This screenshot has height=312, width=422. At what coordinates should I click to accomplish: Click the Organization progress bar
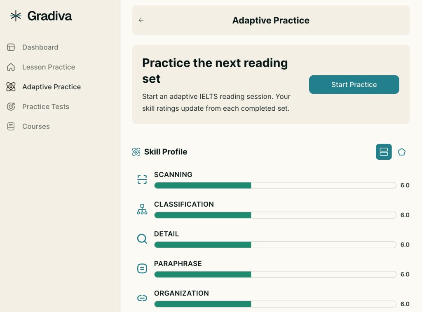pos(275,304)
